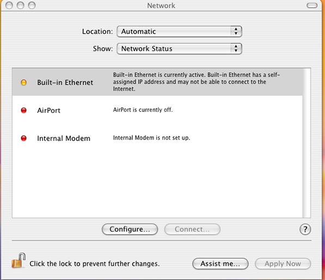Select the Built-in Ethernet row
325x280 pixels.
tap(157, 82)
